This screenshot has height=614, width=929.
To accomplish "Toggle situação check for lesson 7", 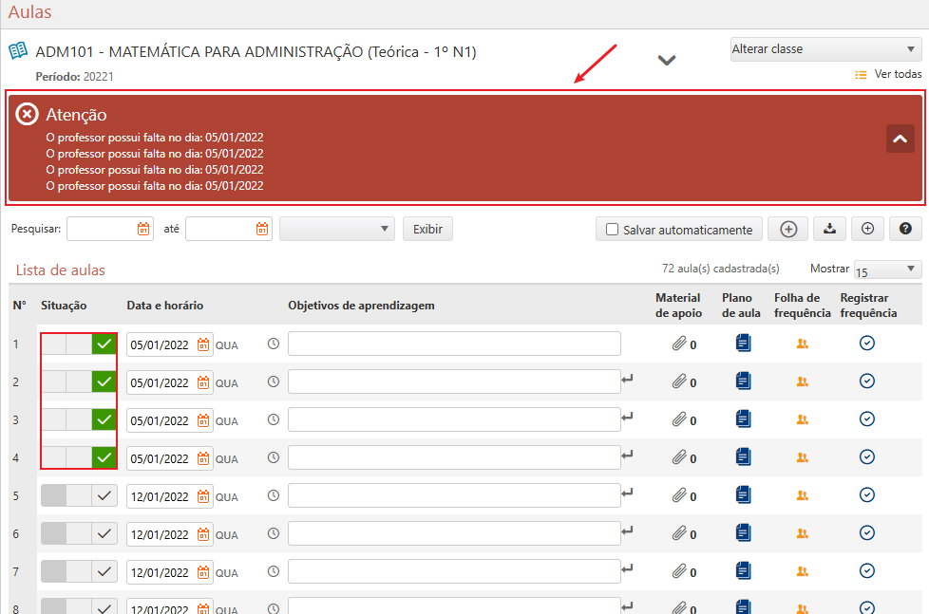I will point(104,571).
